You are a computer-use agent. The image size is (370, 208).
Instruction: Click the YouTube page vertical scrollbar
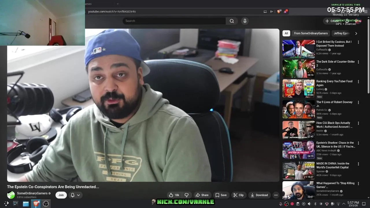click(x=368, y=56)
